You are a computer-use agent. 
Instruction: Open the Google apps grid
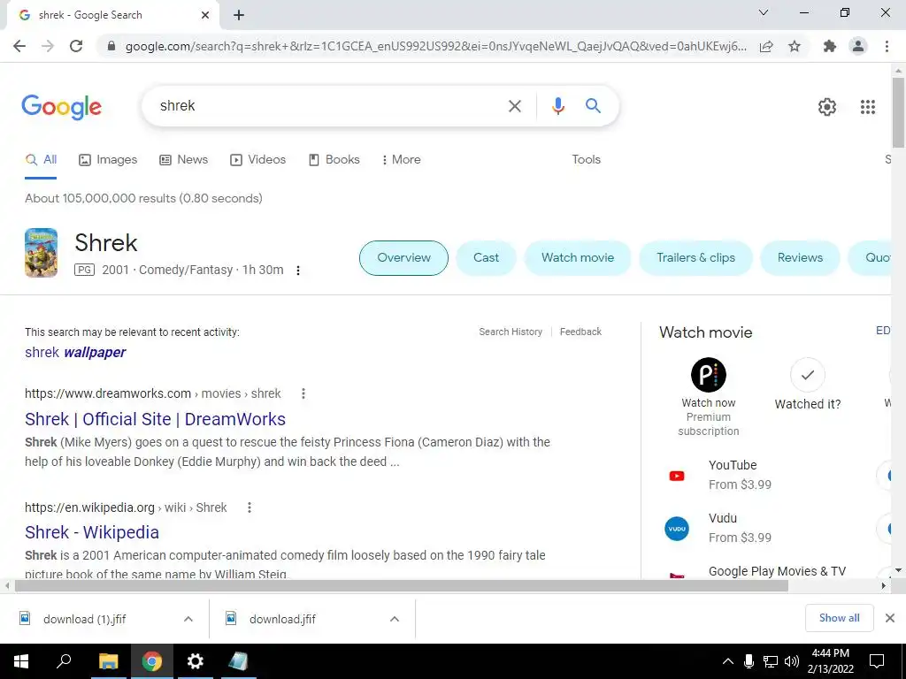(867, 107)
